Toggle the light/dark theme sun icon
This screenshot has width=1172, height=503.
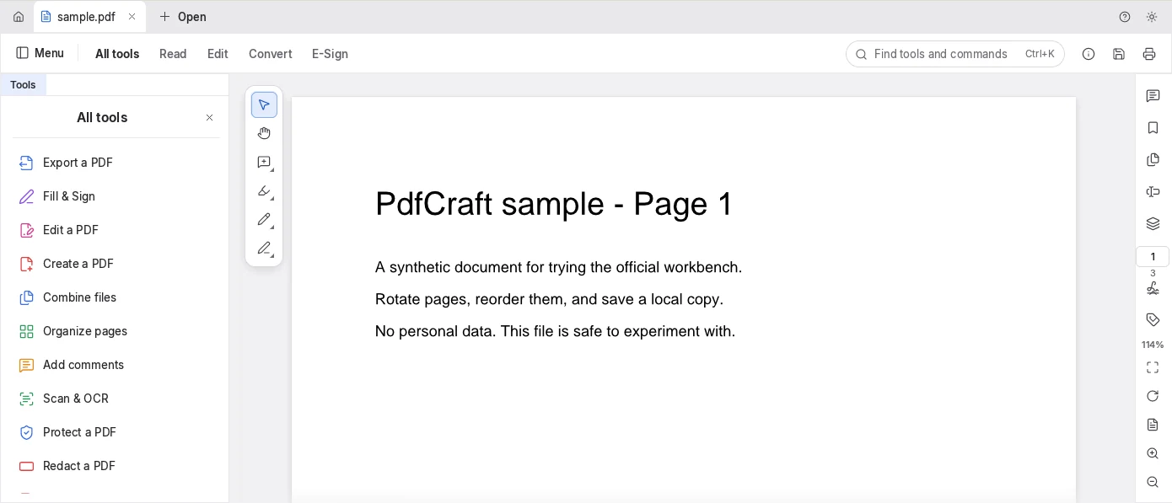pos(1152,17)
